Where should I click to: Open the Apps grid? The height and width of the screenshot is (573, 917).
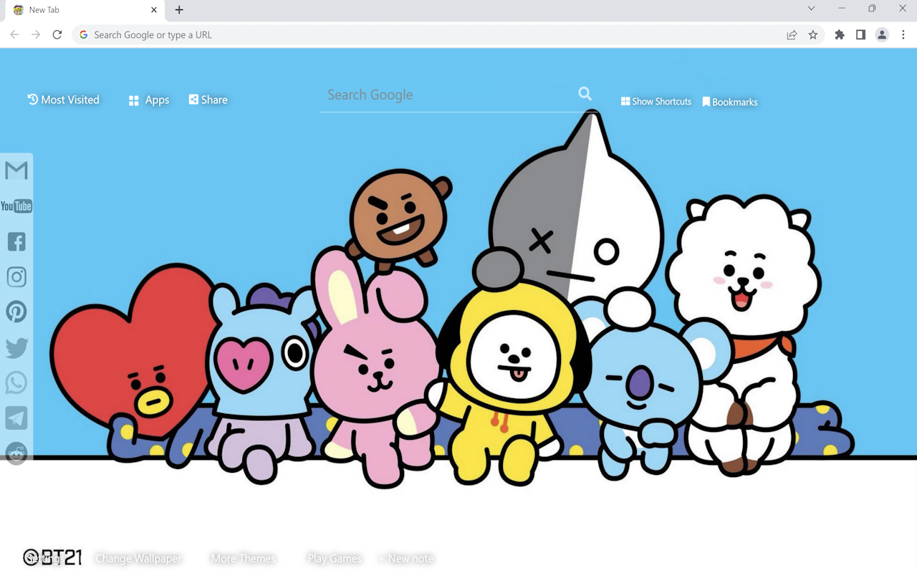148,100
